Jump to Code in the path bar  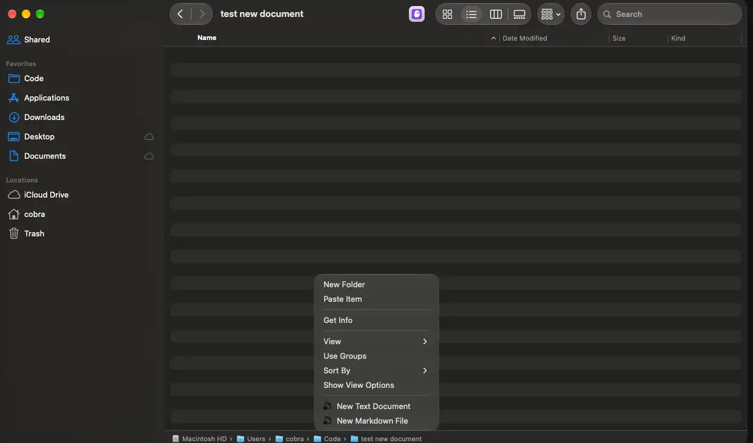coord(327,439)
